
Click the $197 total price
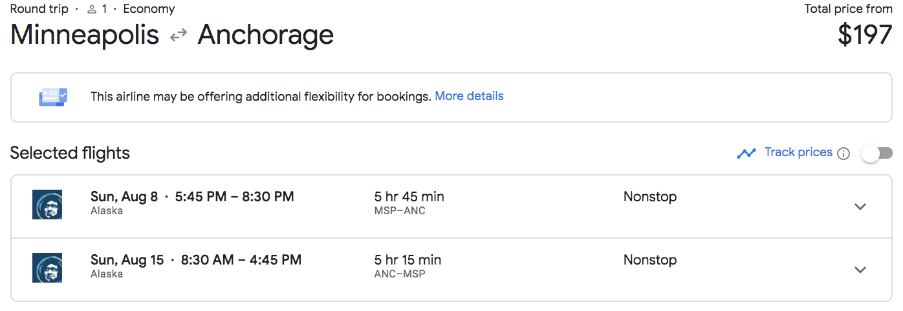click(865, 35)
